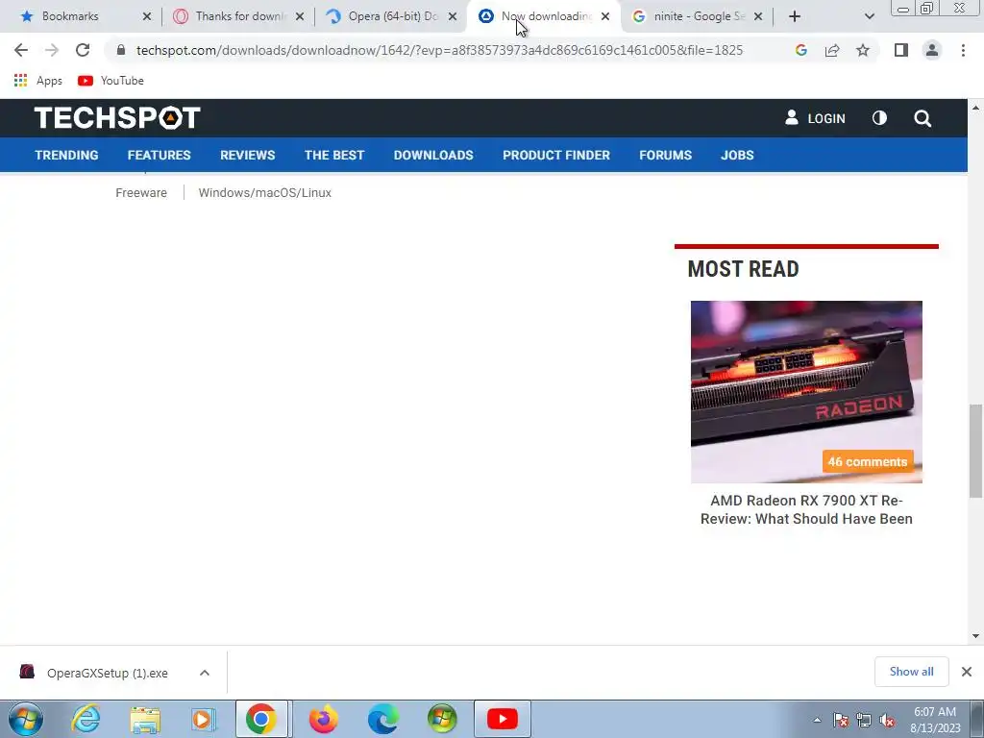Close the Bookmarks tab
984x738 pixels.
click(x=147, y=16)
